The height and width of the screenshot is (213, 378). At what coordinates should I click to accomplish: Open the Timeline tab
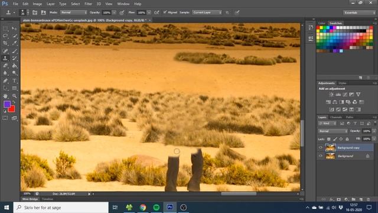click(47, 199)
